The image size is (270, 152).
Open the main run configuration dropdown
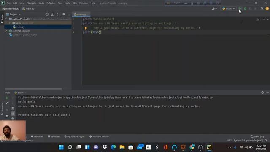tap(228, 8)
